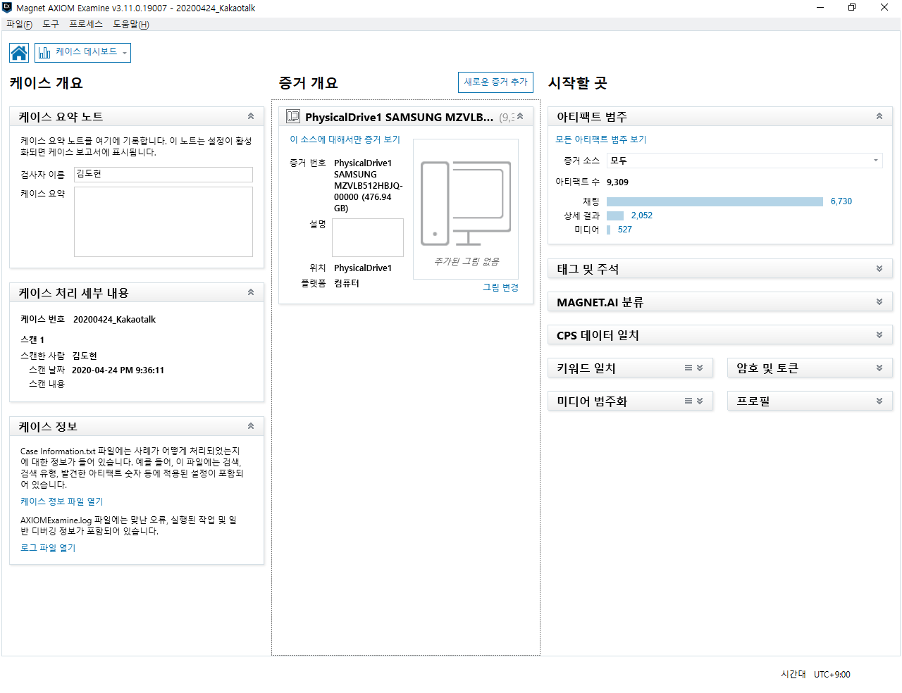
Task: Click the Home icon button
Action: coord(19,53)
